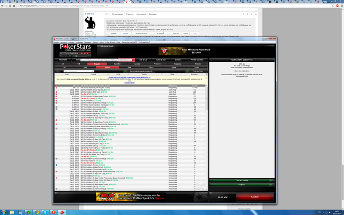Select the Micro buy-in filter
Screen dimensions: 344x215
tap(151, 67)
